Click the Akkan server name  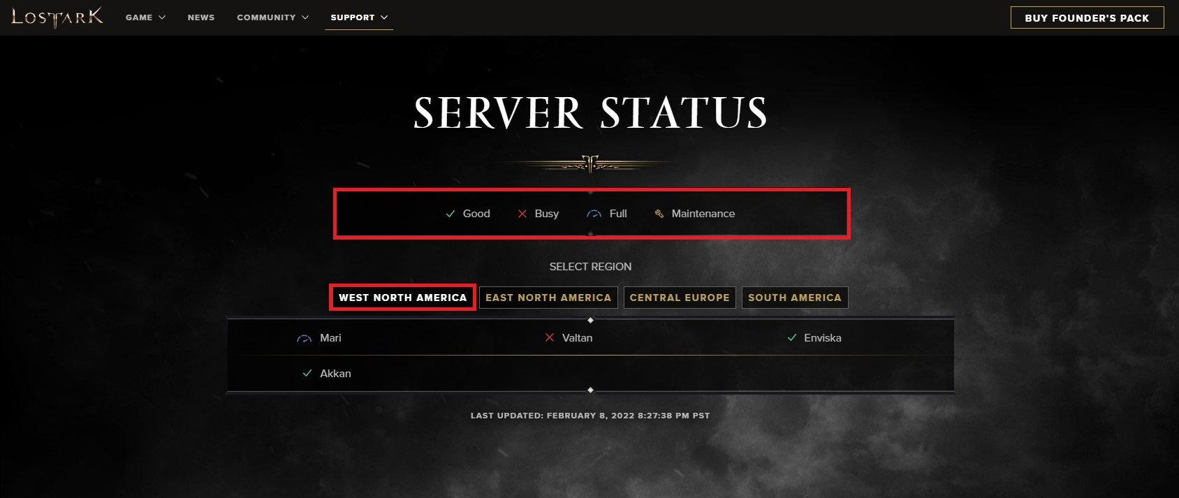[x=335, y=374]
